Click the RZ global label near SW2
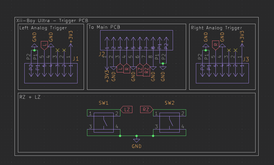Image resolution: width=274 pixels, height=165 pixels. coord(146,109)
